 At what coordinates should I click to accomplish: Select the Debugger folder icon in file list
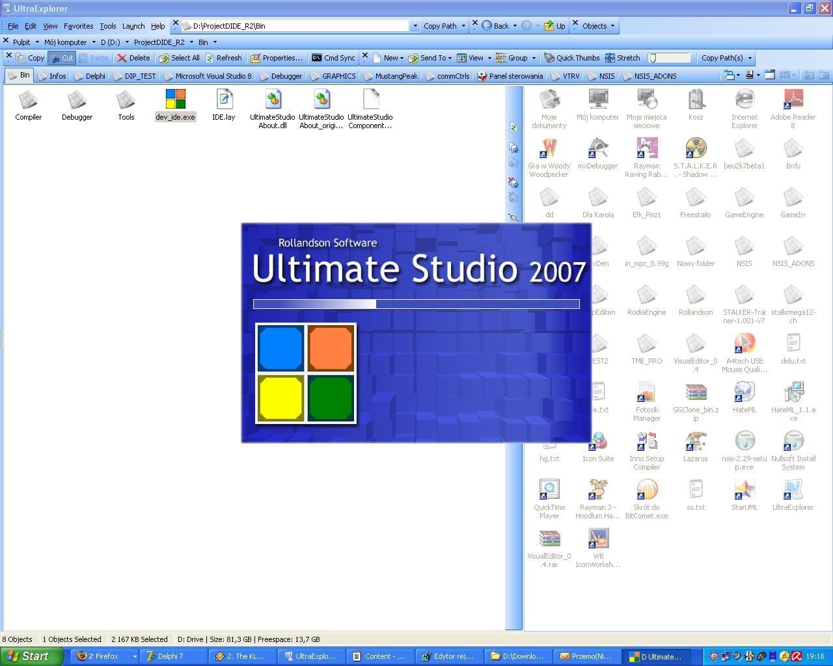tap(77, 105)
